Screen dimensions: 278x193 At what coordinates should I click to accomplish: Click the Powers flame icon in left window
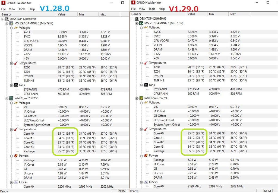16,156
